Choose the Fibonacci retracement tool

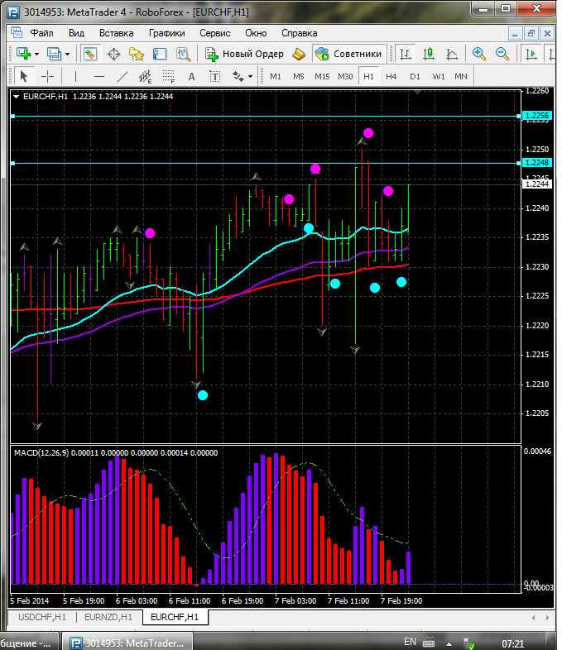170,76
